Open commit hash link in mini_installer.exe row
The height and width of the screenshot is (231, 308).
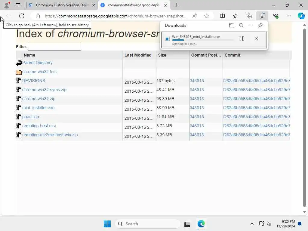tap(257, 108)
